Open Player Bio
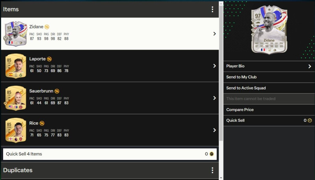This screenshot has width=315, height=180. 269,66
